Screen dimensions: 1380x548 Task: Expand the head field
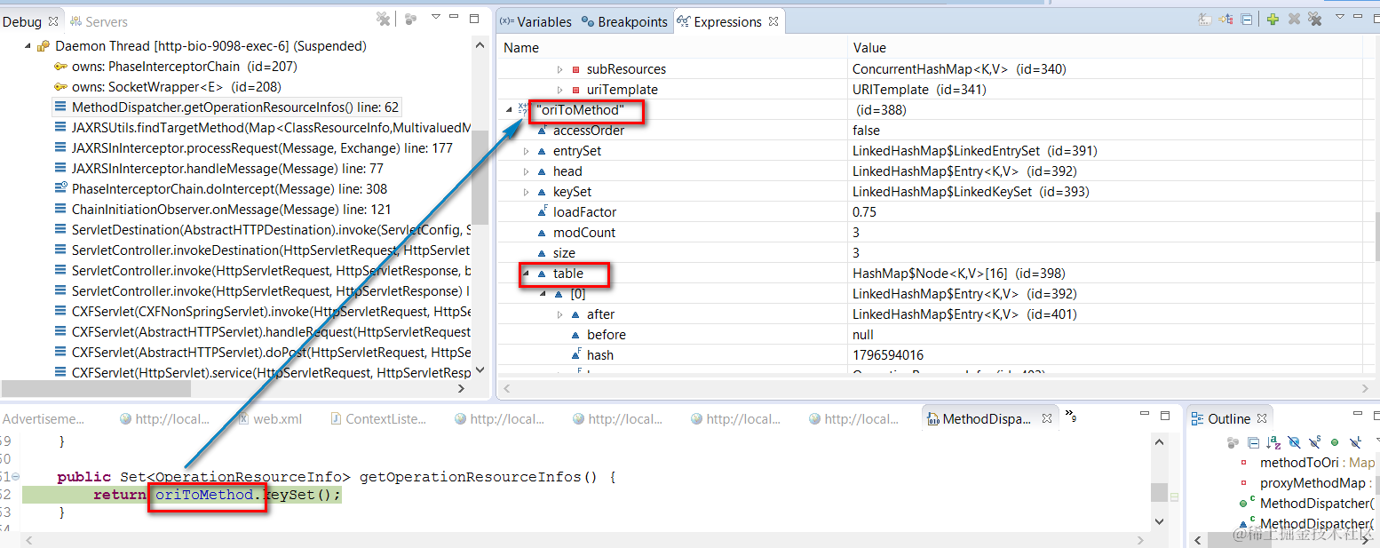coord(526,171)
